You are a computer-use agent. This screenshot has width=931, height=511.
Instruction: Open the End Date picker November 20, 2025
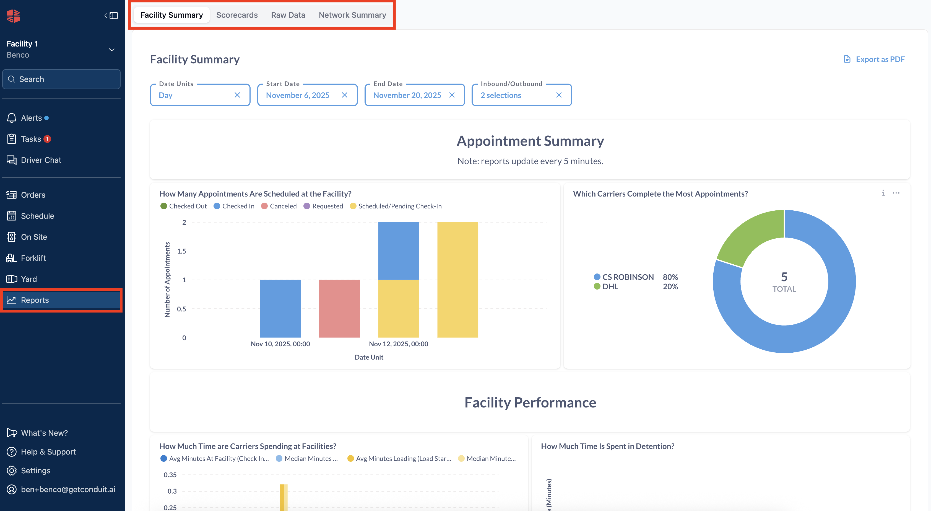coord(415,95)
